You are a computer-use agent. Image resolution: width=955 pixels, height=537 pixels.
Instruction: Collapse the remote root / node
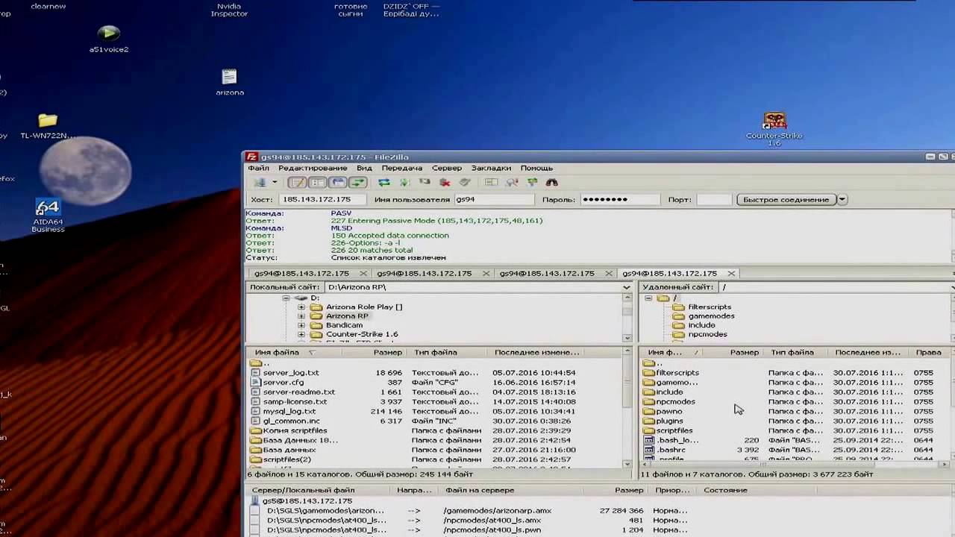648,298
